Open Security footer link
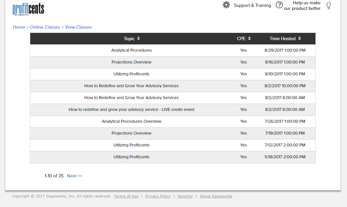Image resolution: width=347 pixels, height=207 pixels. 185,196
